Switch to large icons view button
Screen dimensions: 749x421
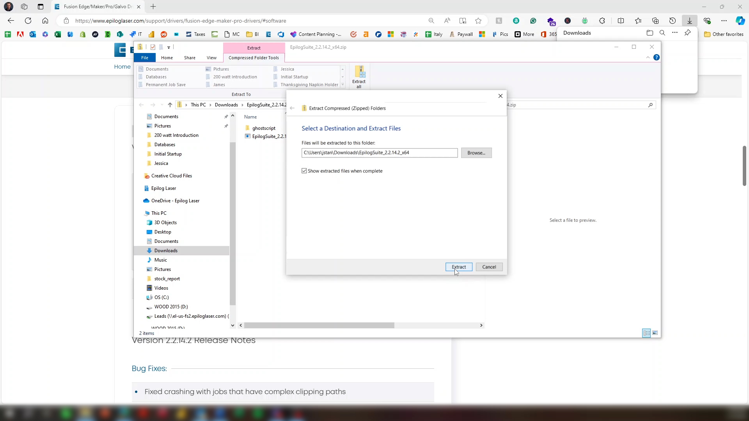pos(655,333)
